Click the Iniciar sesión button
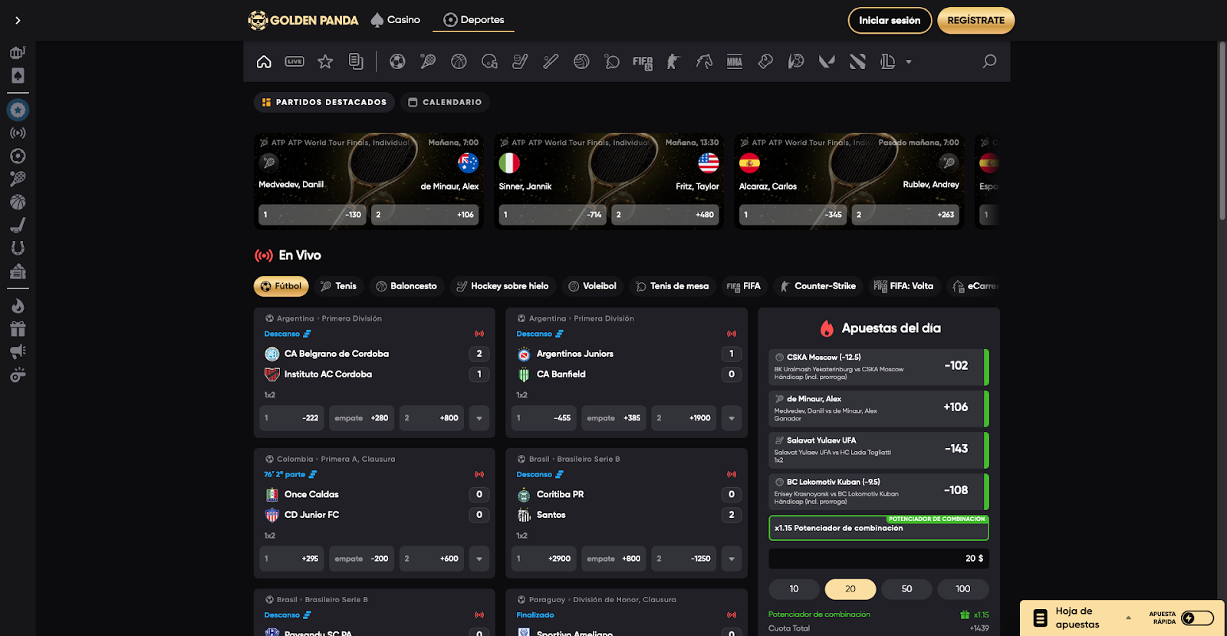Image resolution: width=1227 pixels, height=636 pixels. [x=890, y=21]
